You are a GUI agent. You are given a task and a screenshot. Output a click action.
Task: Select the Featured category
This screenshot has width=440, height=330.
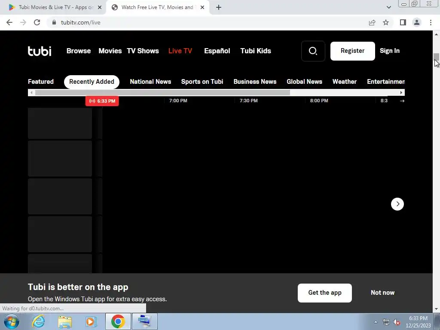pyautogui.click(x=41, y=82)
